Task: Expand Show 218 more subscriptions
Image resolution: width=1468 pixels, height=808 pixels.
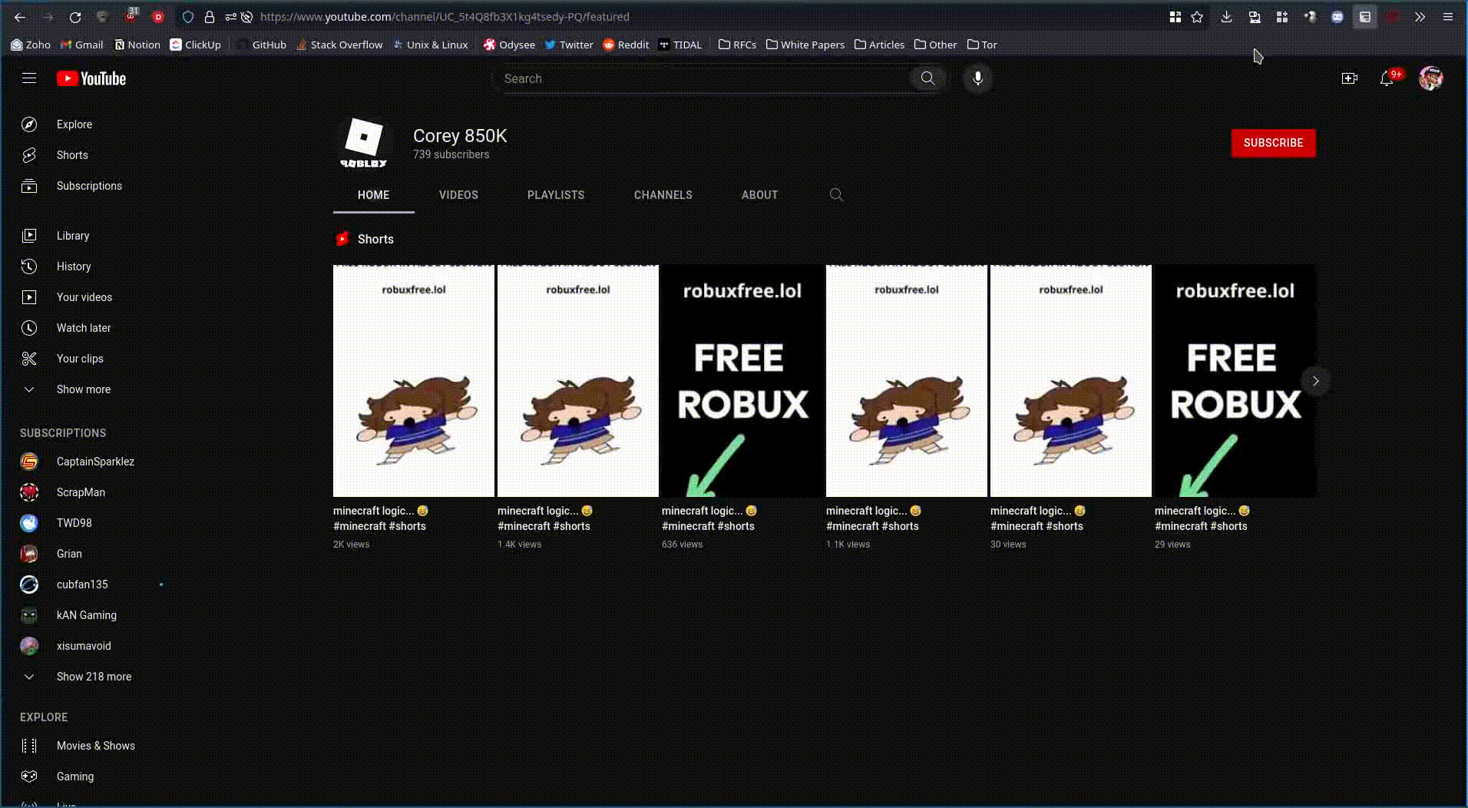Action: (x=92, y=677)
